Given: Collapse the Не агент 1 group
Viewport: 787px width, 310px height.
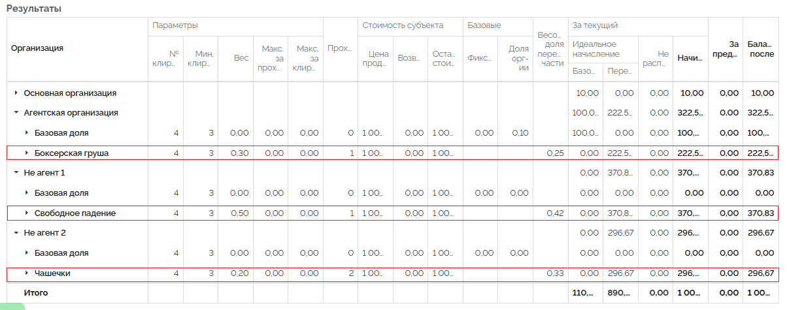Looking at the screenshot, I should (16, 173).
